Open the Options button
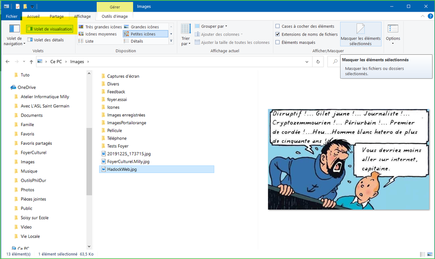 [393, 34]
